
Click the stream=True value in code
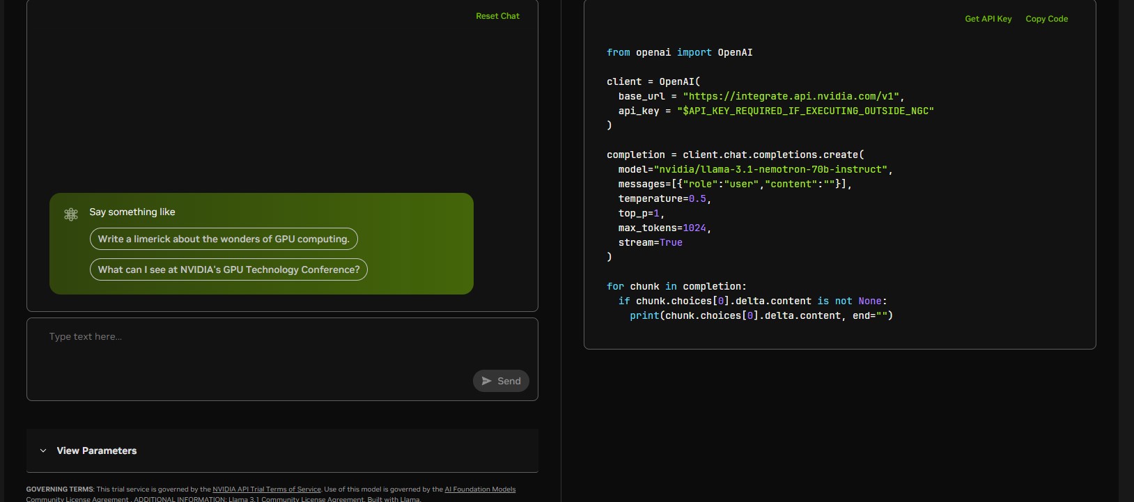pyautogui.click(x=671, y=242)
